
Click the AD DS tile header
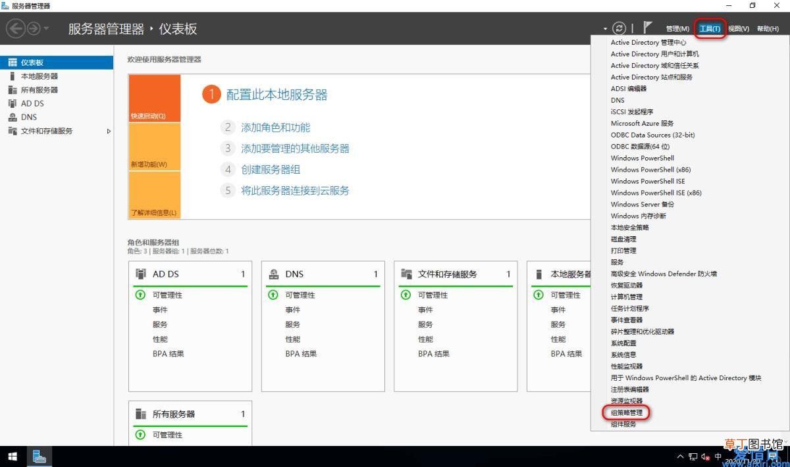190,274
